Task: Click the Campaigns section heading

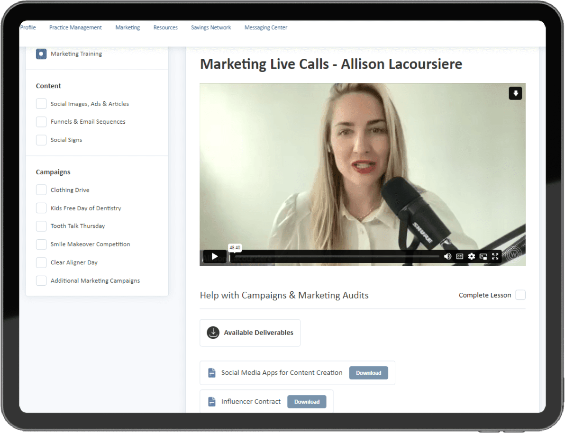Action: (53, 172)
